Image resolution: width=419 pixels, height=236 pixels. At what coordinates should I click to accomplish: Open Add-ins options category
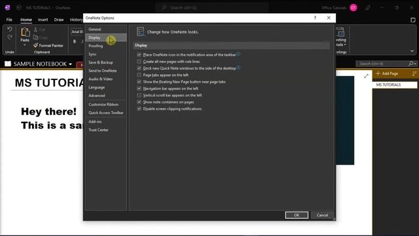point(106,121)
